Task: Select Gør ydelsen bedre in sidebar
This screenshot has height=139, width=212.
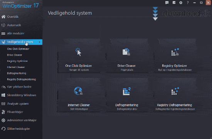Action: [x=19, y=87]
